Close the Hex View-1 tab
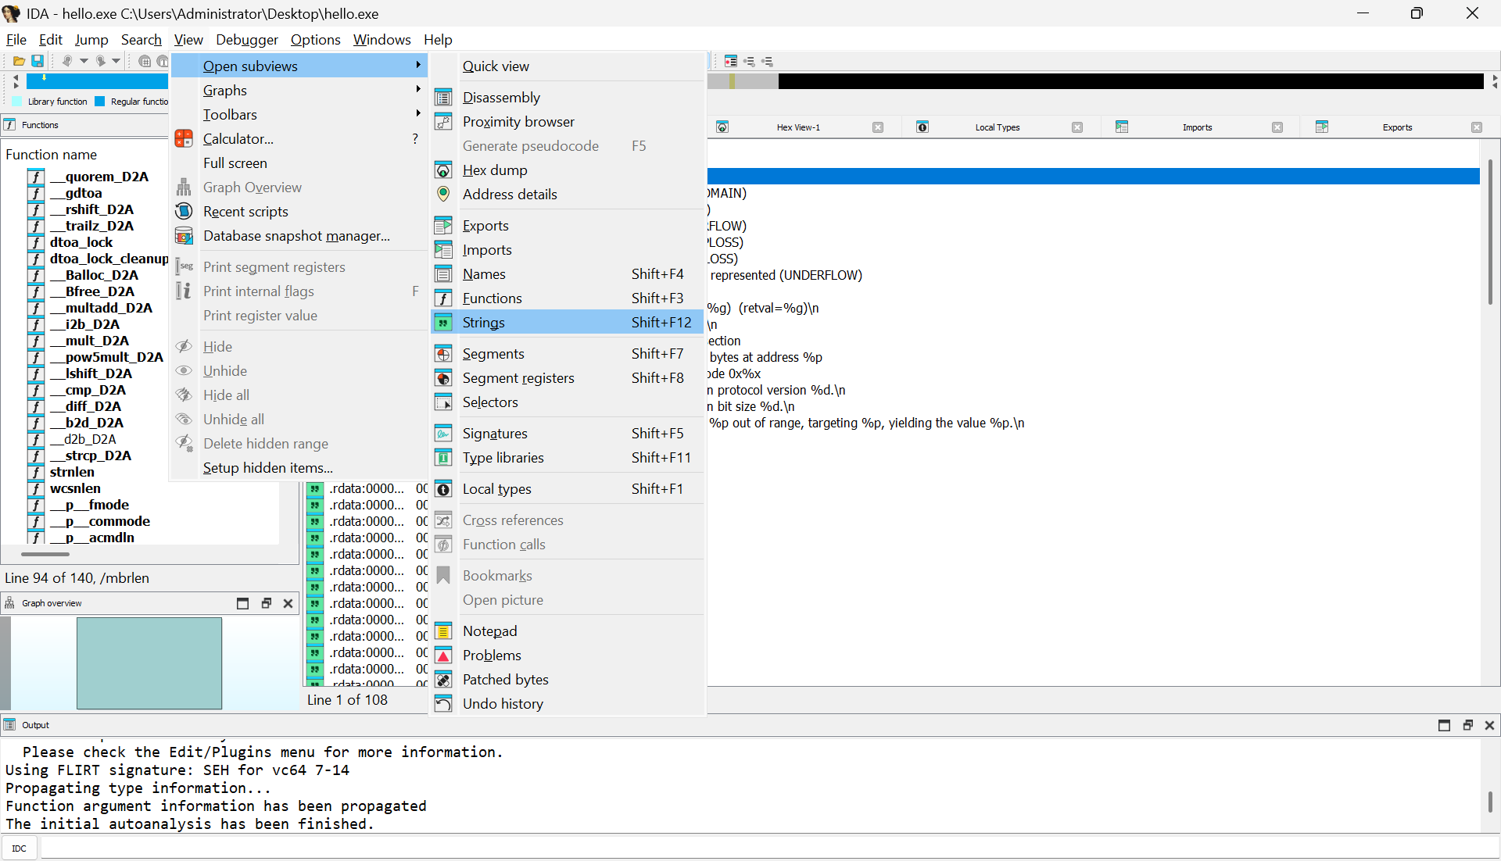1501x861 pixels. [x=878, y=127]
